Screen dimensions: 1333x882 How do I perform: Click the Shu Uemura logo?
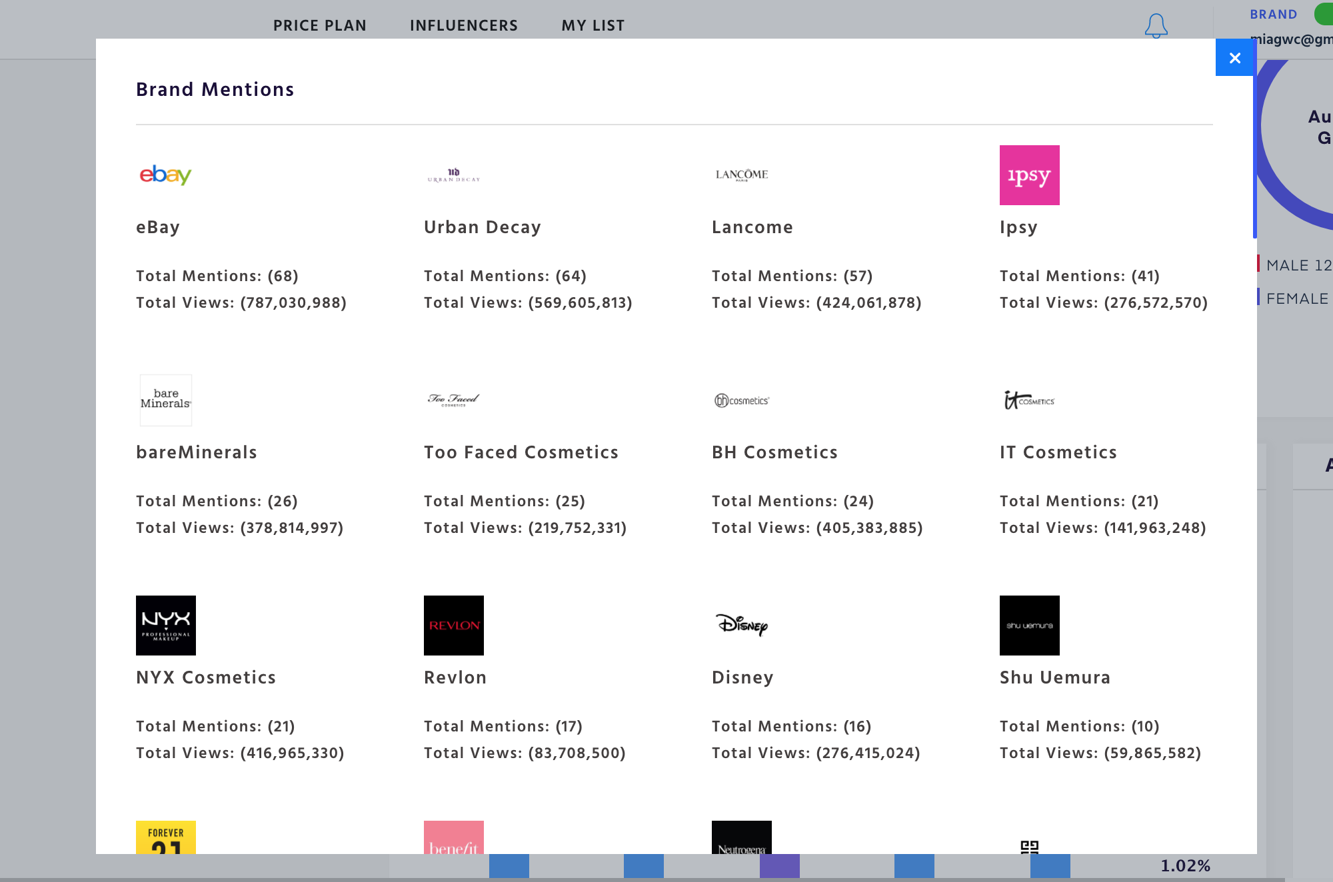(1029, 625)
